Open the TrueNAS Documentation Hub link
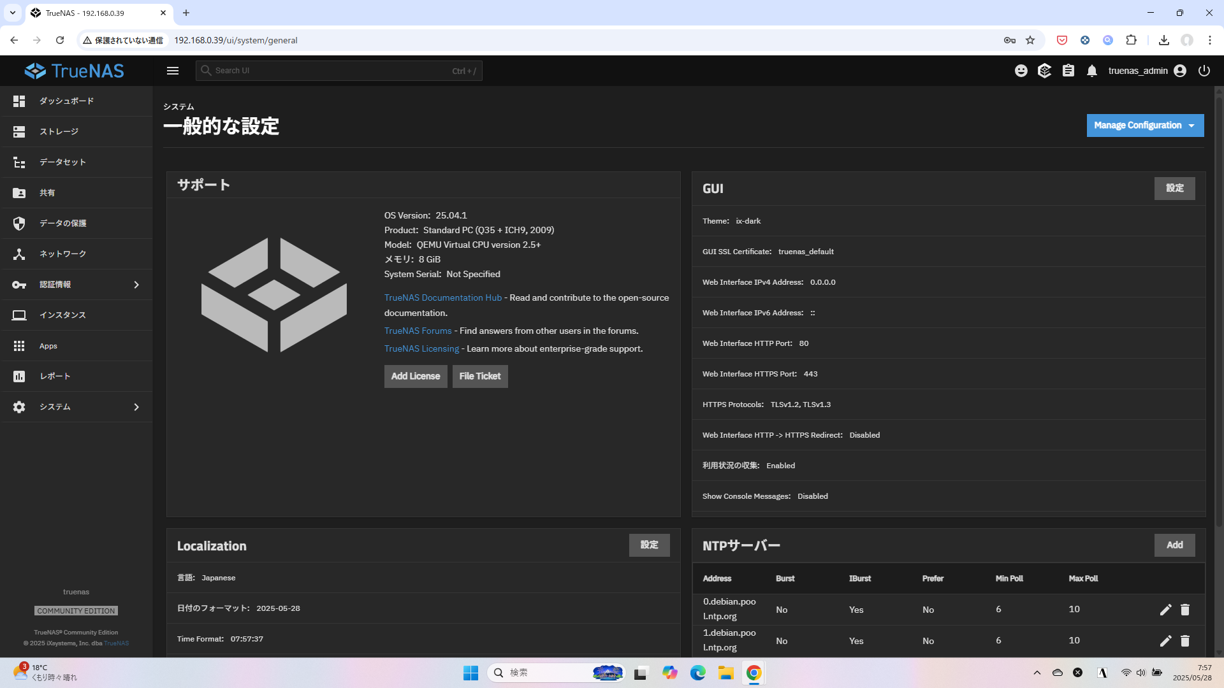This screenshot has width=1224, height=688. click(443, 297)
